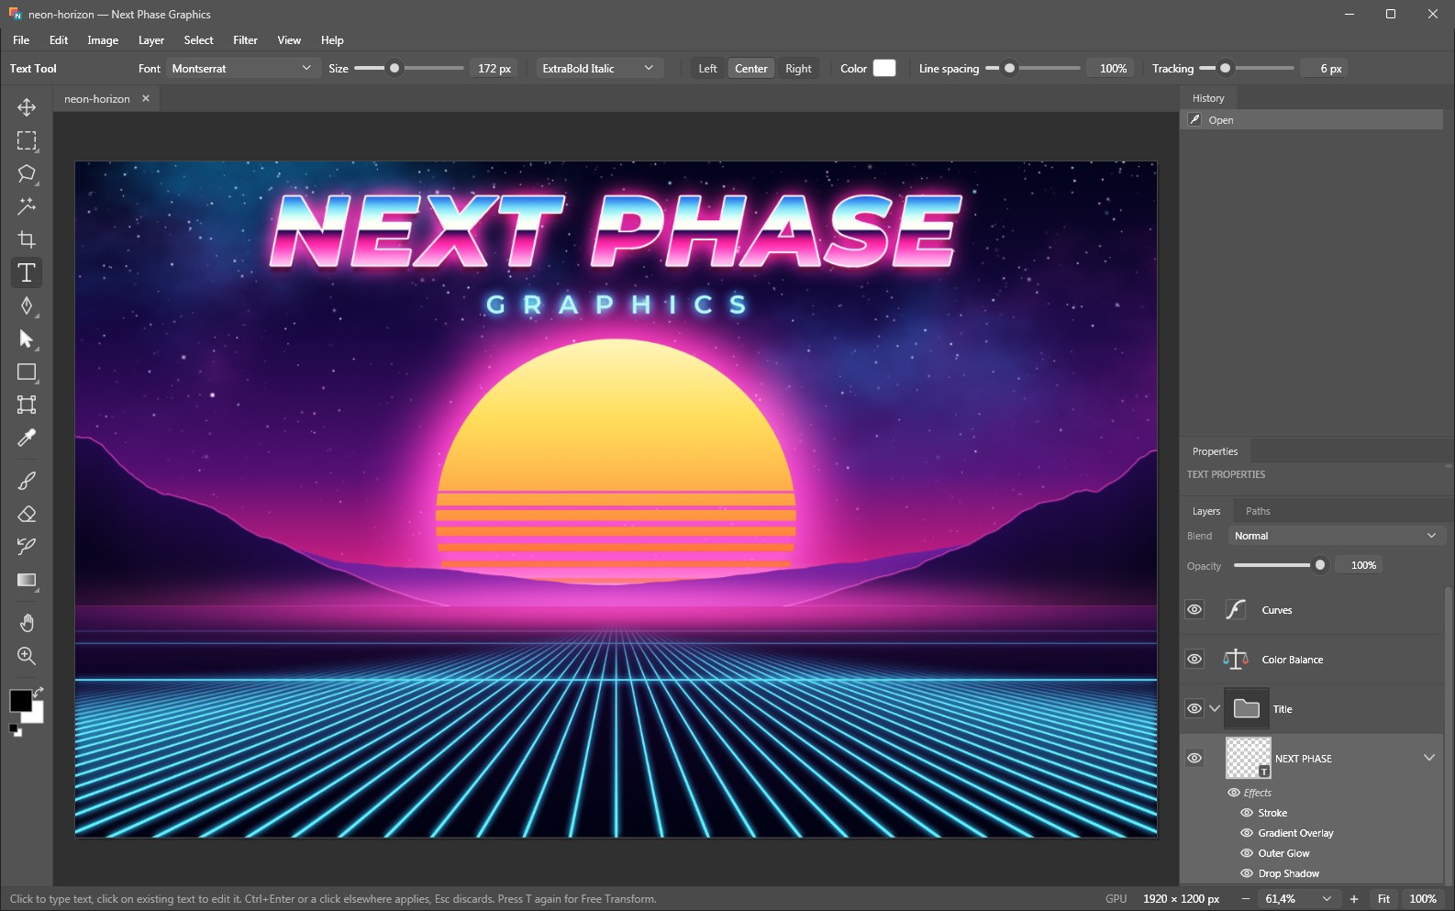Select the Crop tool
1455x911 pixels.
pos(27,239)
